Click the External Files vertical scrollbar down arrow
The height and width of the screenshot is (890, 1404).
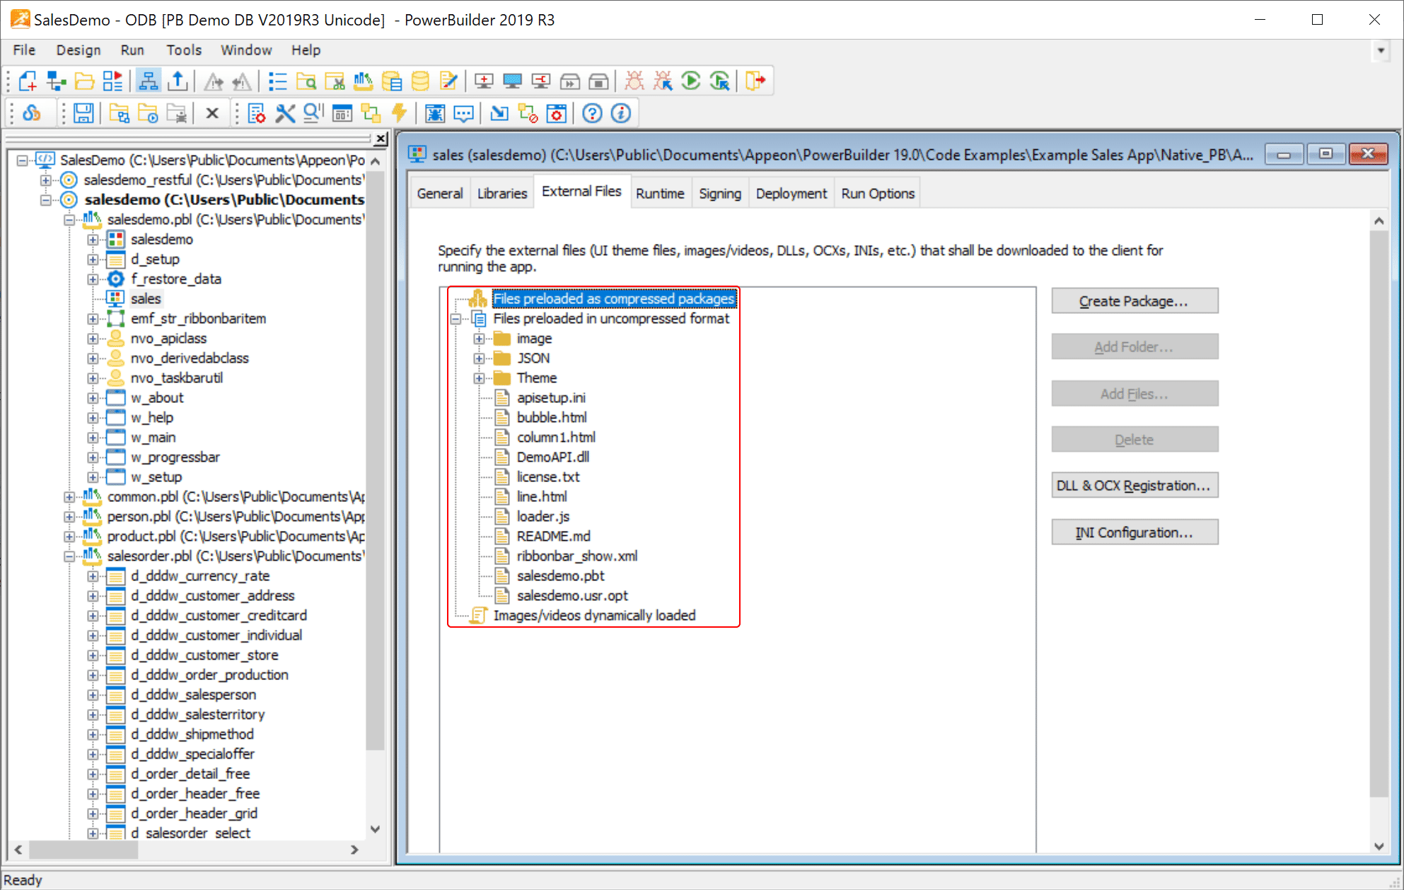coord(1379,845)
